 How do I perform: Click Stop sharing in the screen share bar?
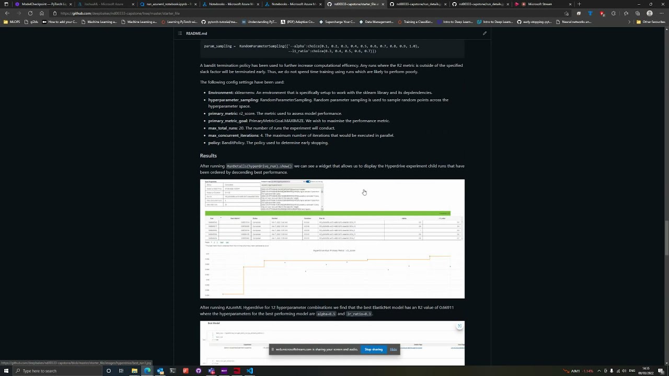(x=374, y=349)
